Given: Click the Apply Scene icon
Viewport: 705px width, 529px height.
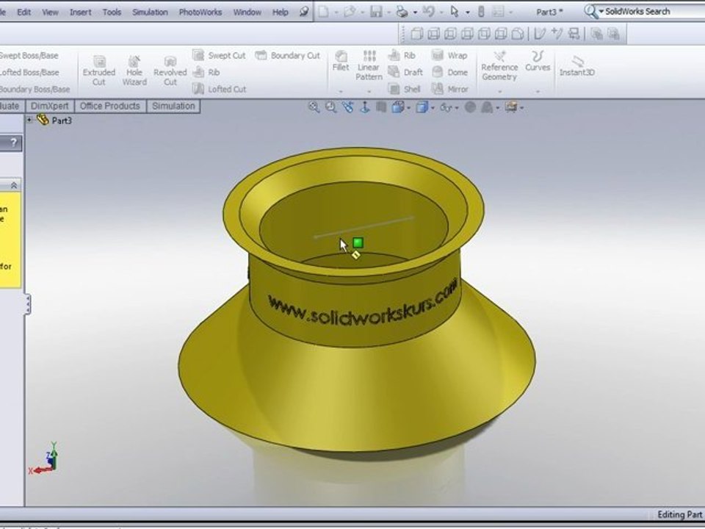Looking at the screenshot, I should pyautogui.click(x=487, y=107).
